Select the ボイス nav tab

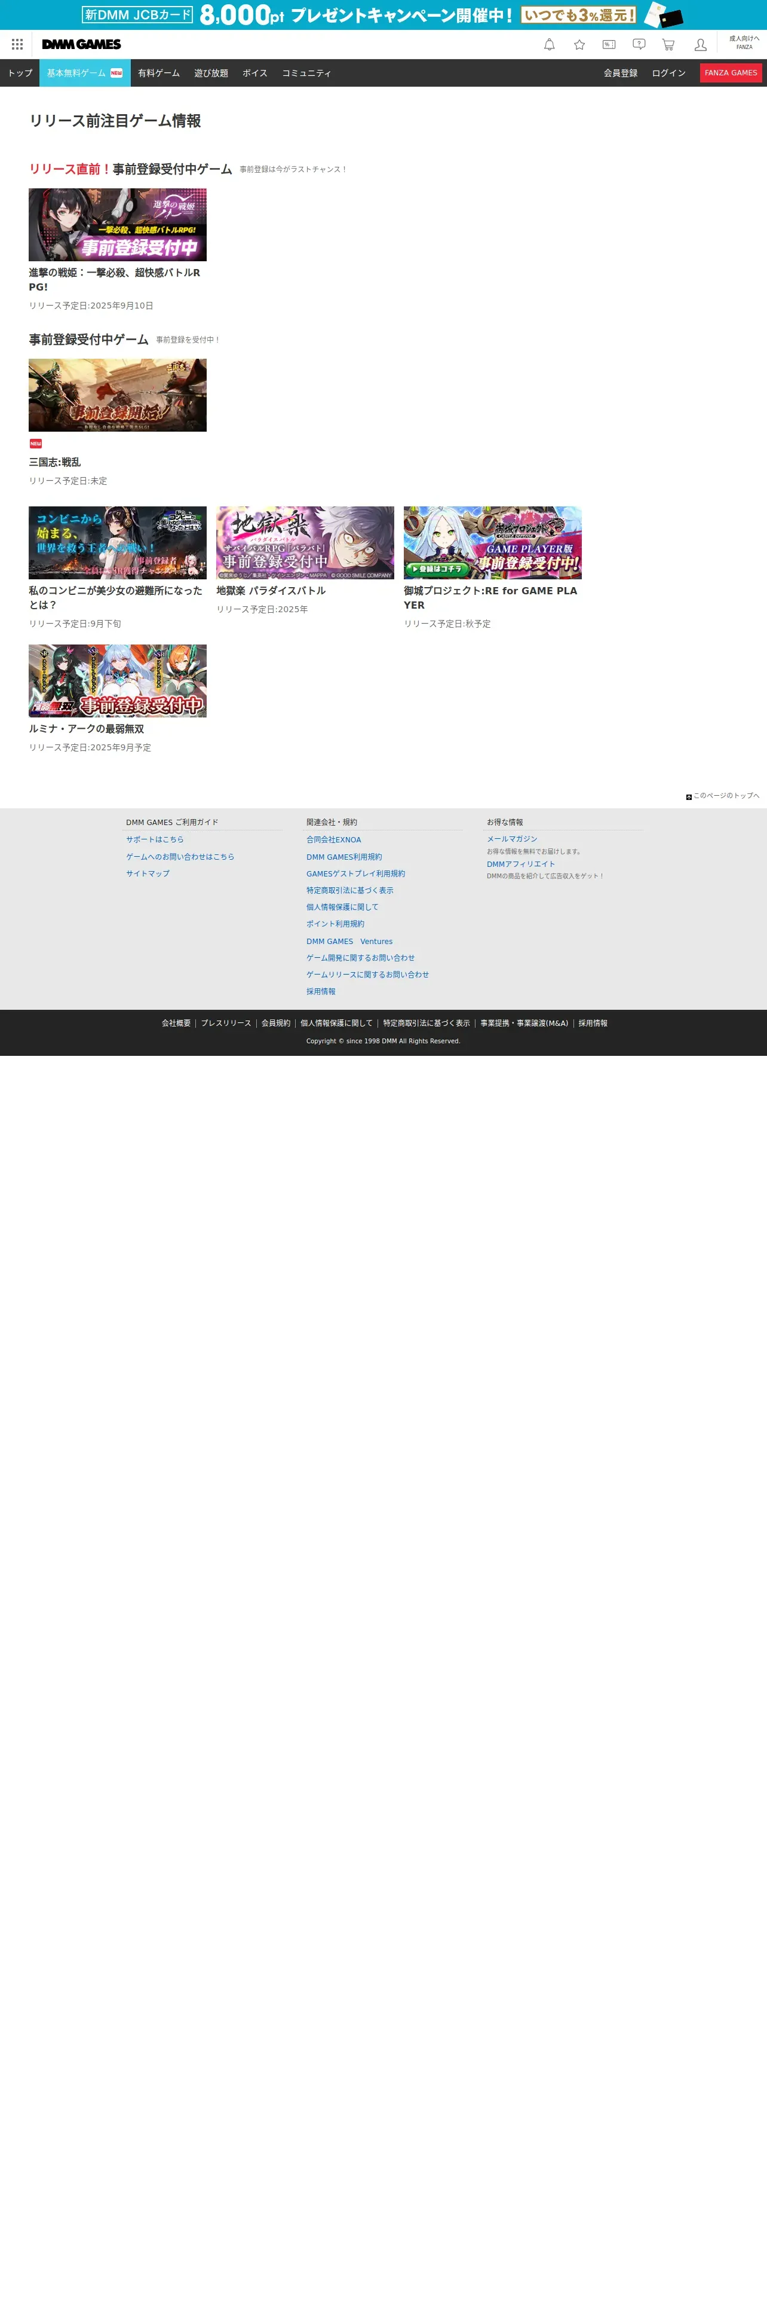[256, 74]
